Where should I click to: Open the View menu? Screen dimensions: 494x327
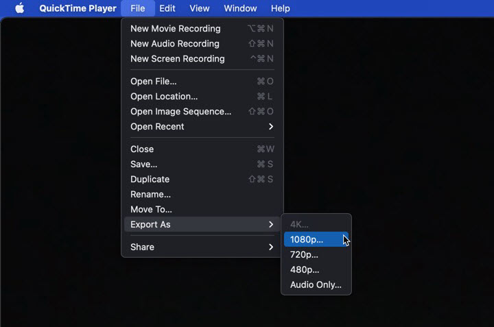tap(199, 8)
